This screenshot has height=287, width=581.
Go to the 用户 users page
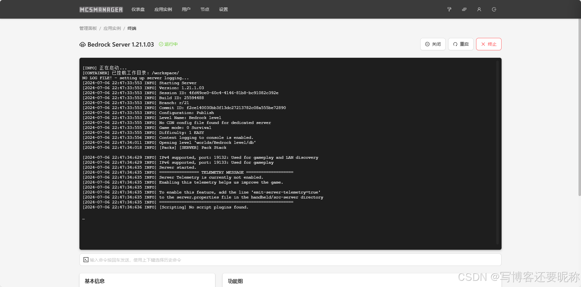click(186, 10)
